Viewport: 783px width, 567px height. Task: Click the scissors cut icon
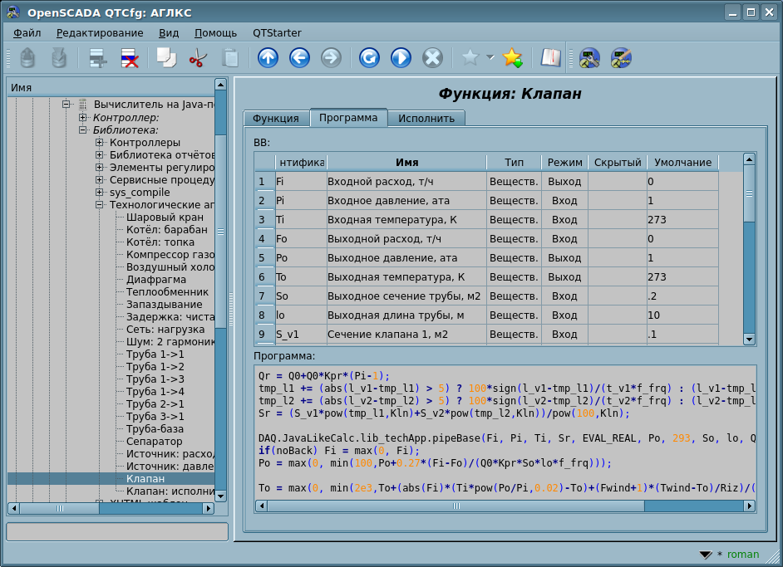(x=198, y=58)
